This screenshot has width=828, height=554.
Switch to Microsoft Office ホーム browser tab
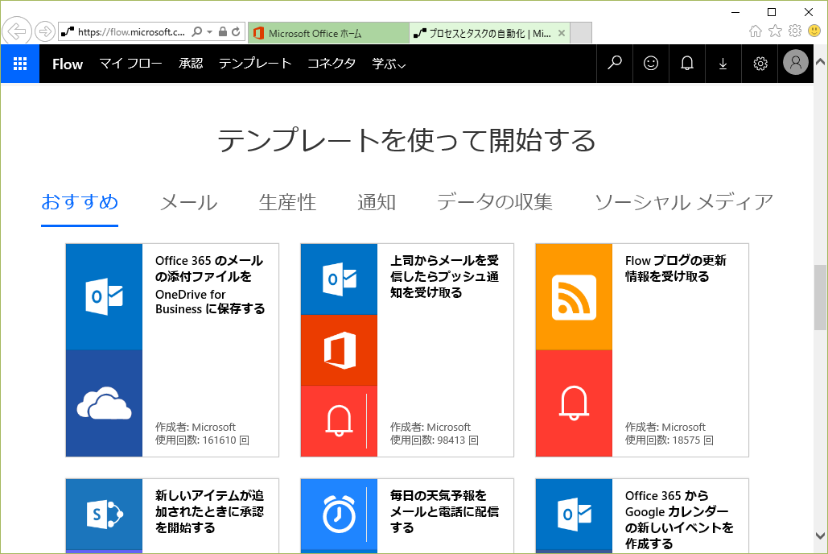coord(328,33)
